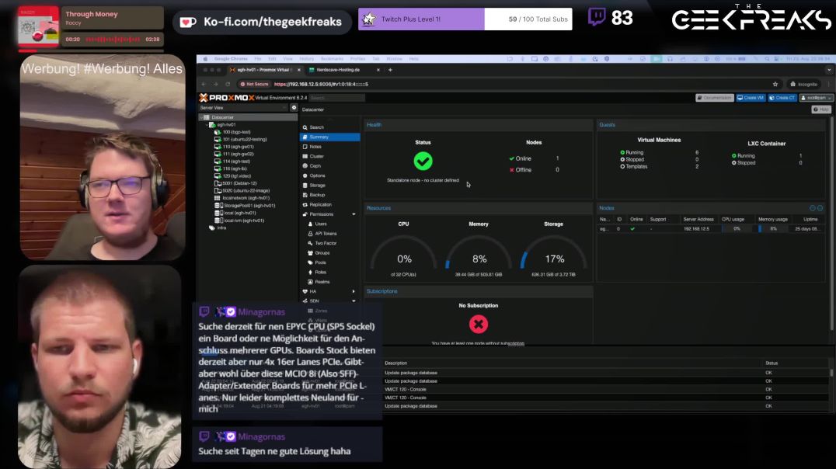Click the Server Address column header

click(698, 220)
